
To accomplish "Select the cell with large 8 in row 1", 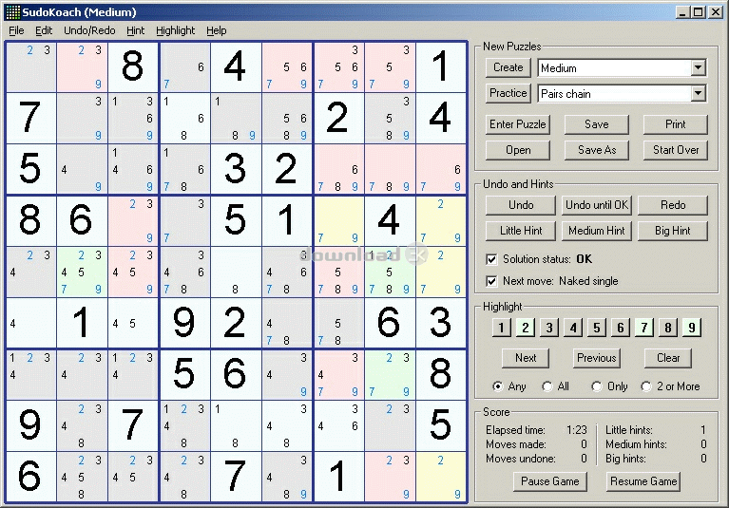I will tap(133, 66).
